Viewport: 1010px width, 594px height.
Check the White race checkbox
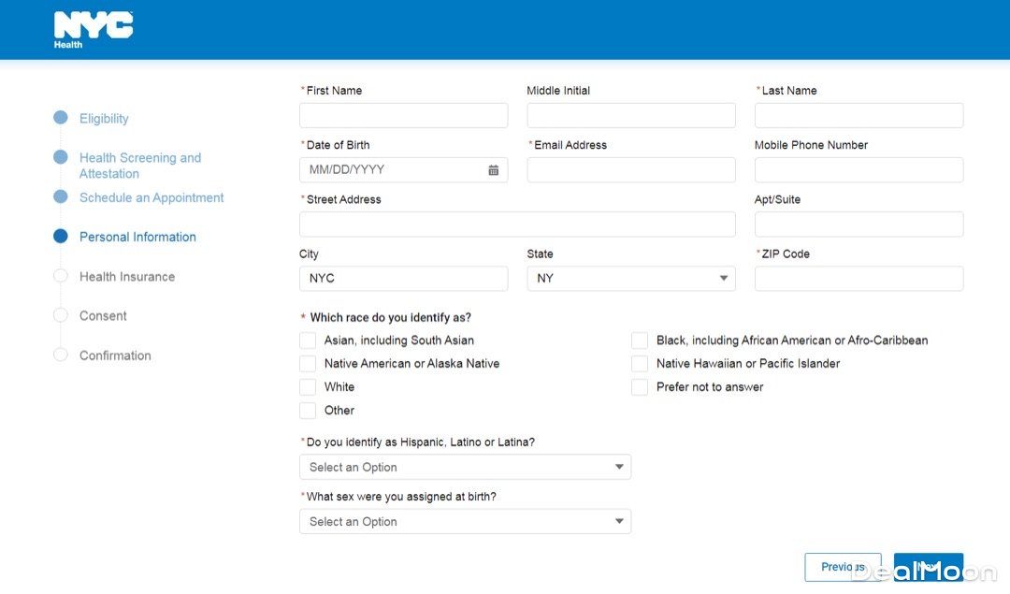(308, 387)
